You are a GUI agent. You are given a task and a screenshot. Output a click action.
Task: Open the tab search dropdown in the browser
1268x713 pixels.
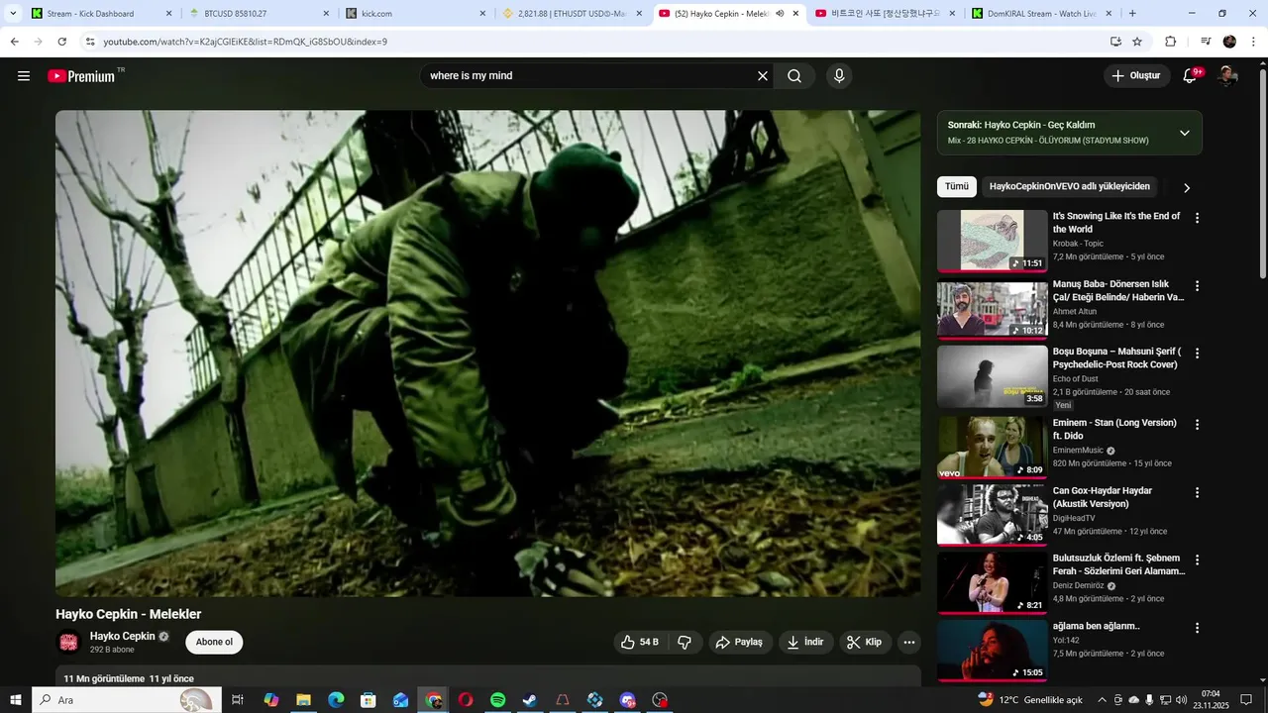(x=13, y=14)
